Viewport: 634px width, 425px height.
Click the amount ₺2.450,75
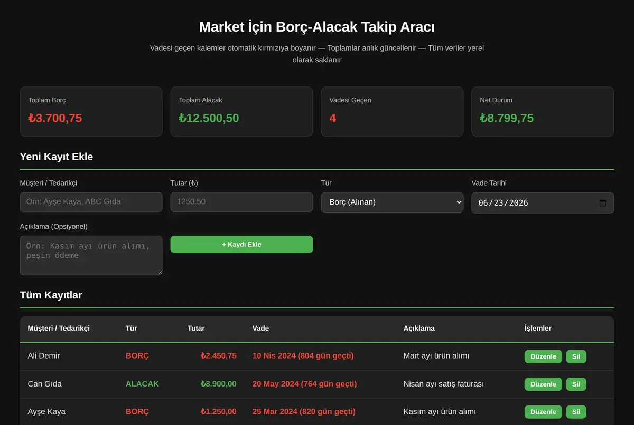pos(219,356)
